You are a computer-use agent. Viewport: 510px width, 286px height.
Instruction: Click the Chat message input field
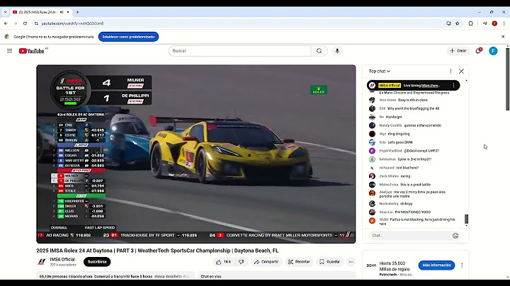pos(410,236)
